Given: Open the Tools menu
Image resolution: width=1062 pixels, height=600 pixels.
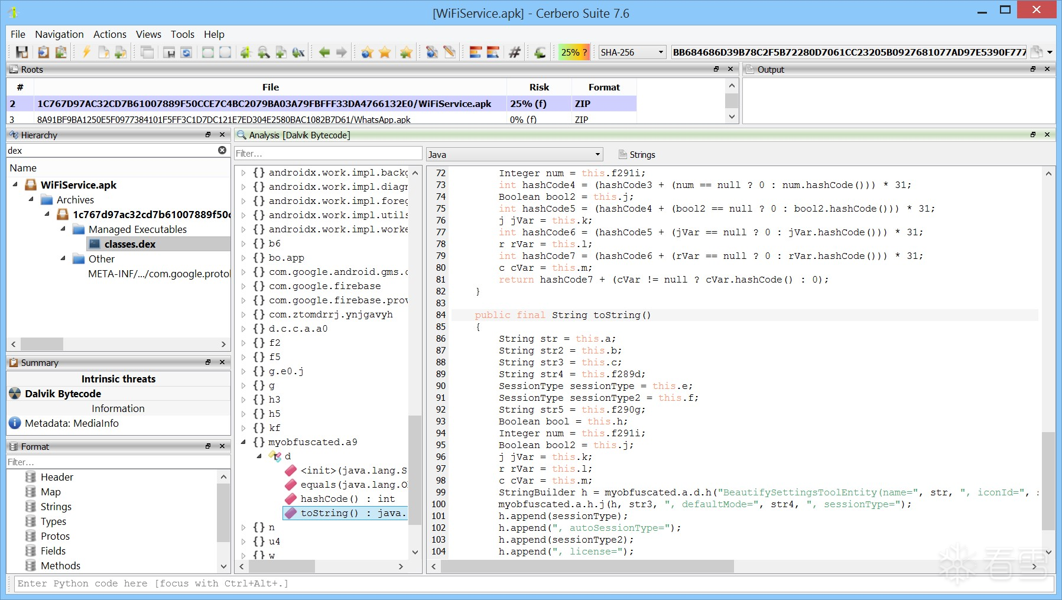Looking at the screenshot, I should click(182, 34).
